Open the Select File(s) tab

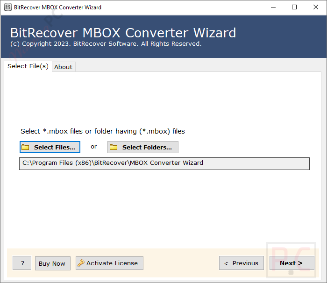coord(28,66)
